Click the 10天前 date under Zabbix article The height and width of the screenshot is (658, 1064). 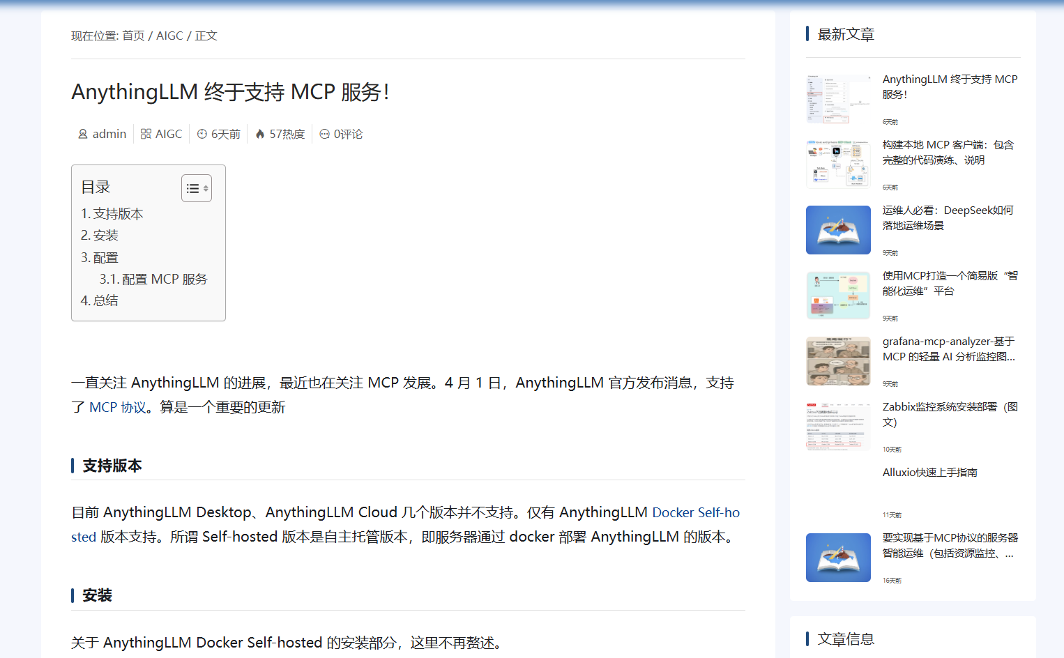[892, 450]
